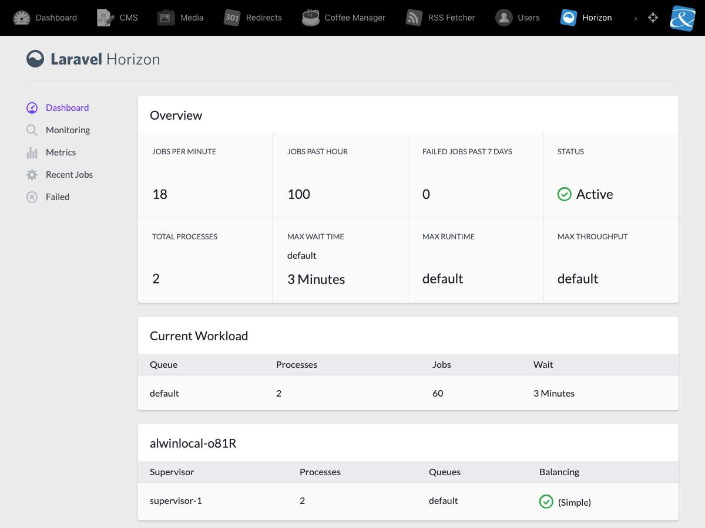
Task: Click the Metrics bar chart icon
Action: point(32,153)
